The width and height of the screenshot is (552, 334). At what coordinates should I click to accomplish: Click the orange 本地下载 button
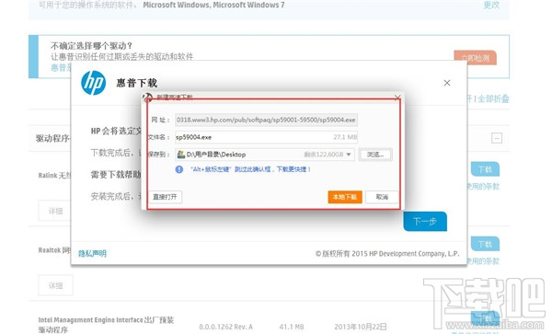(345, 197)
